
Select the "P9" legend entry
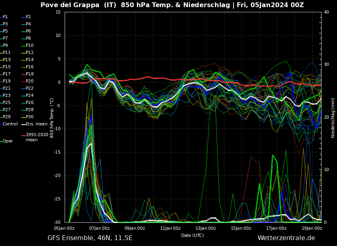(x=4, y=45)
